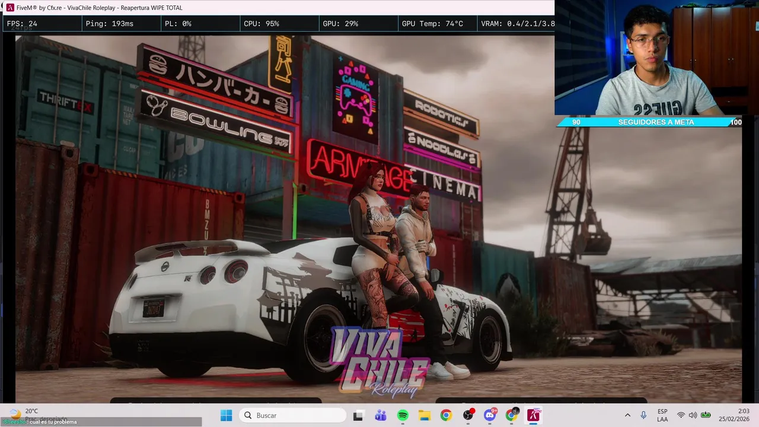759x427 pixels.
Task: Click the Ping: 193ms readout
Action: [110, 24]
